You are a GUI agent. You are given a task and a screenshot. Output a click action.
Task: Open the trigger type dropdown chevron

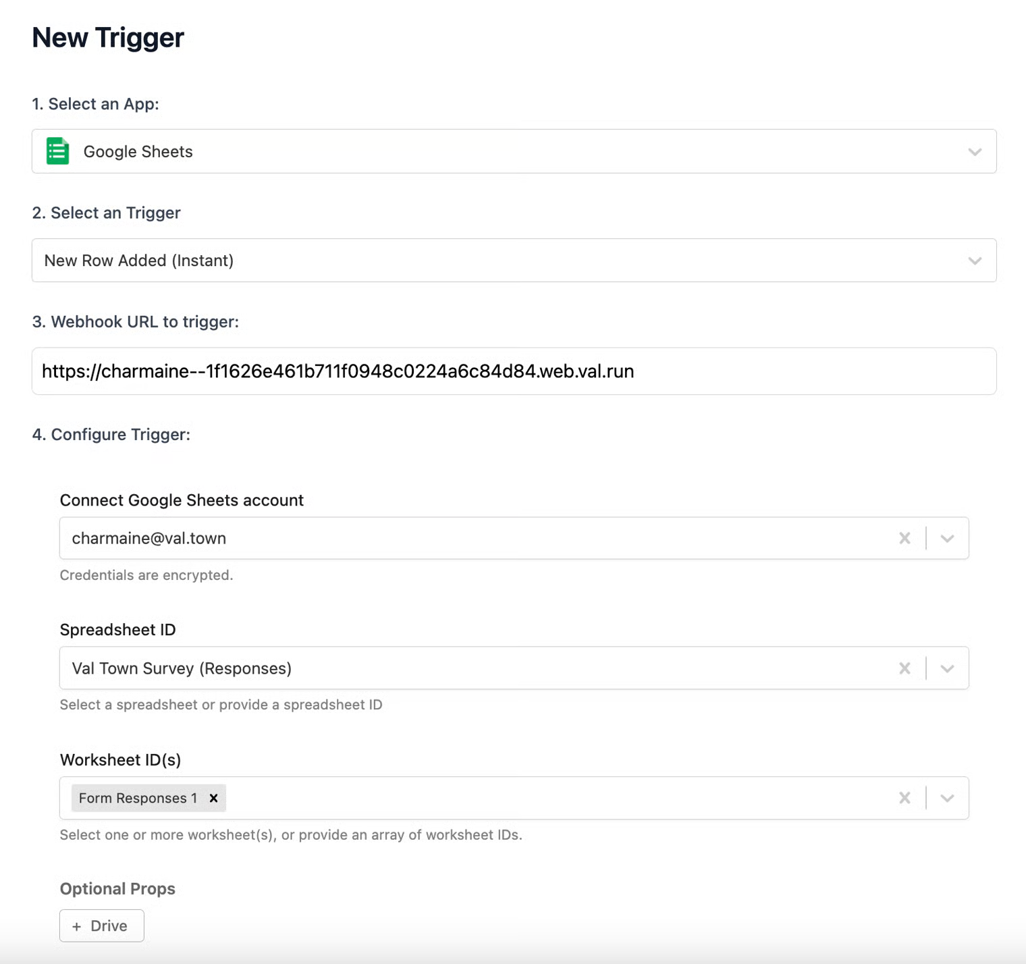(x=974, y=261)
